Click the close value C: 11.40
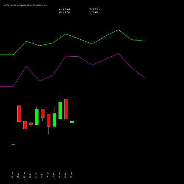The height and width of the screenshot is (184, 184). pyautogui.click(x=64, y=10)
